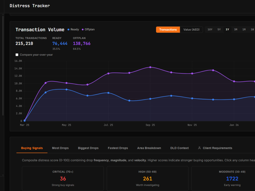
Task: Click the Strong buy signals caption
Action: coord(63,185)
